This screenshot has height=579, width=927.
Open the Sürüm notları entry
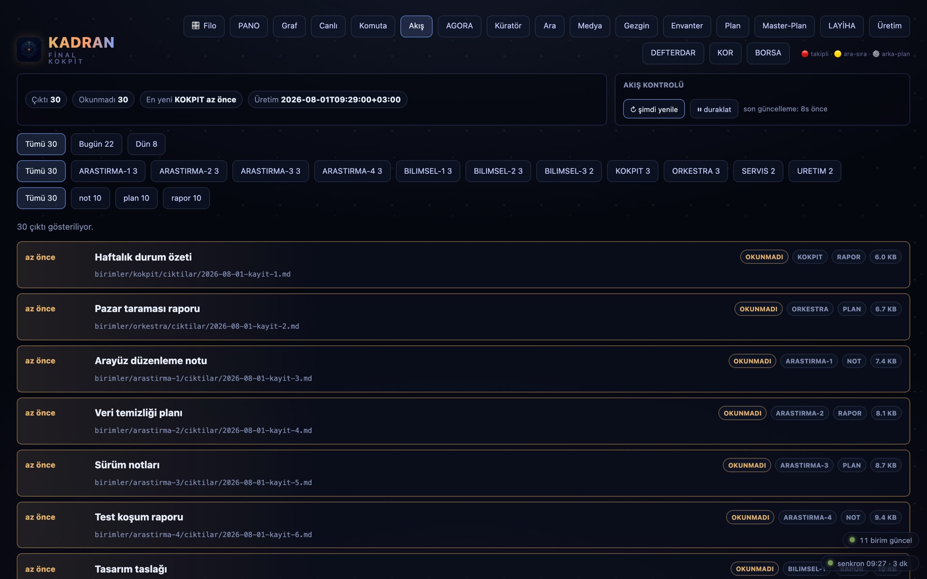(463, 473)
